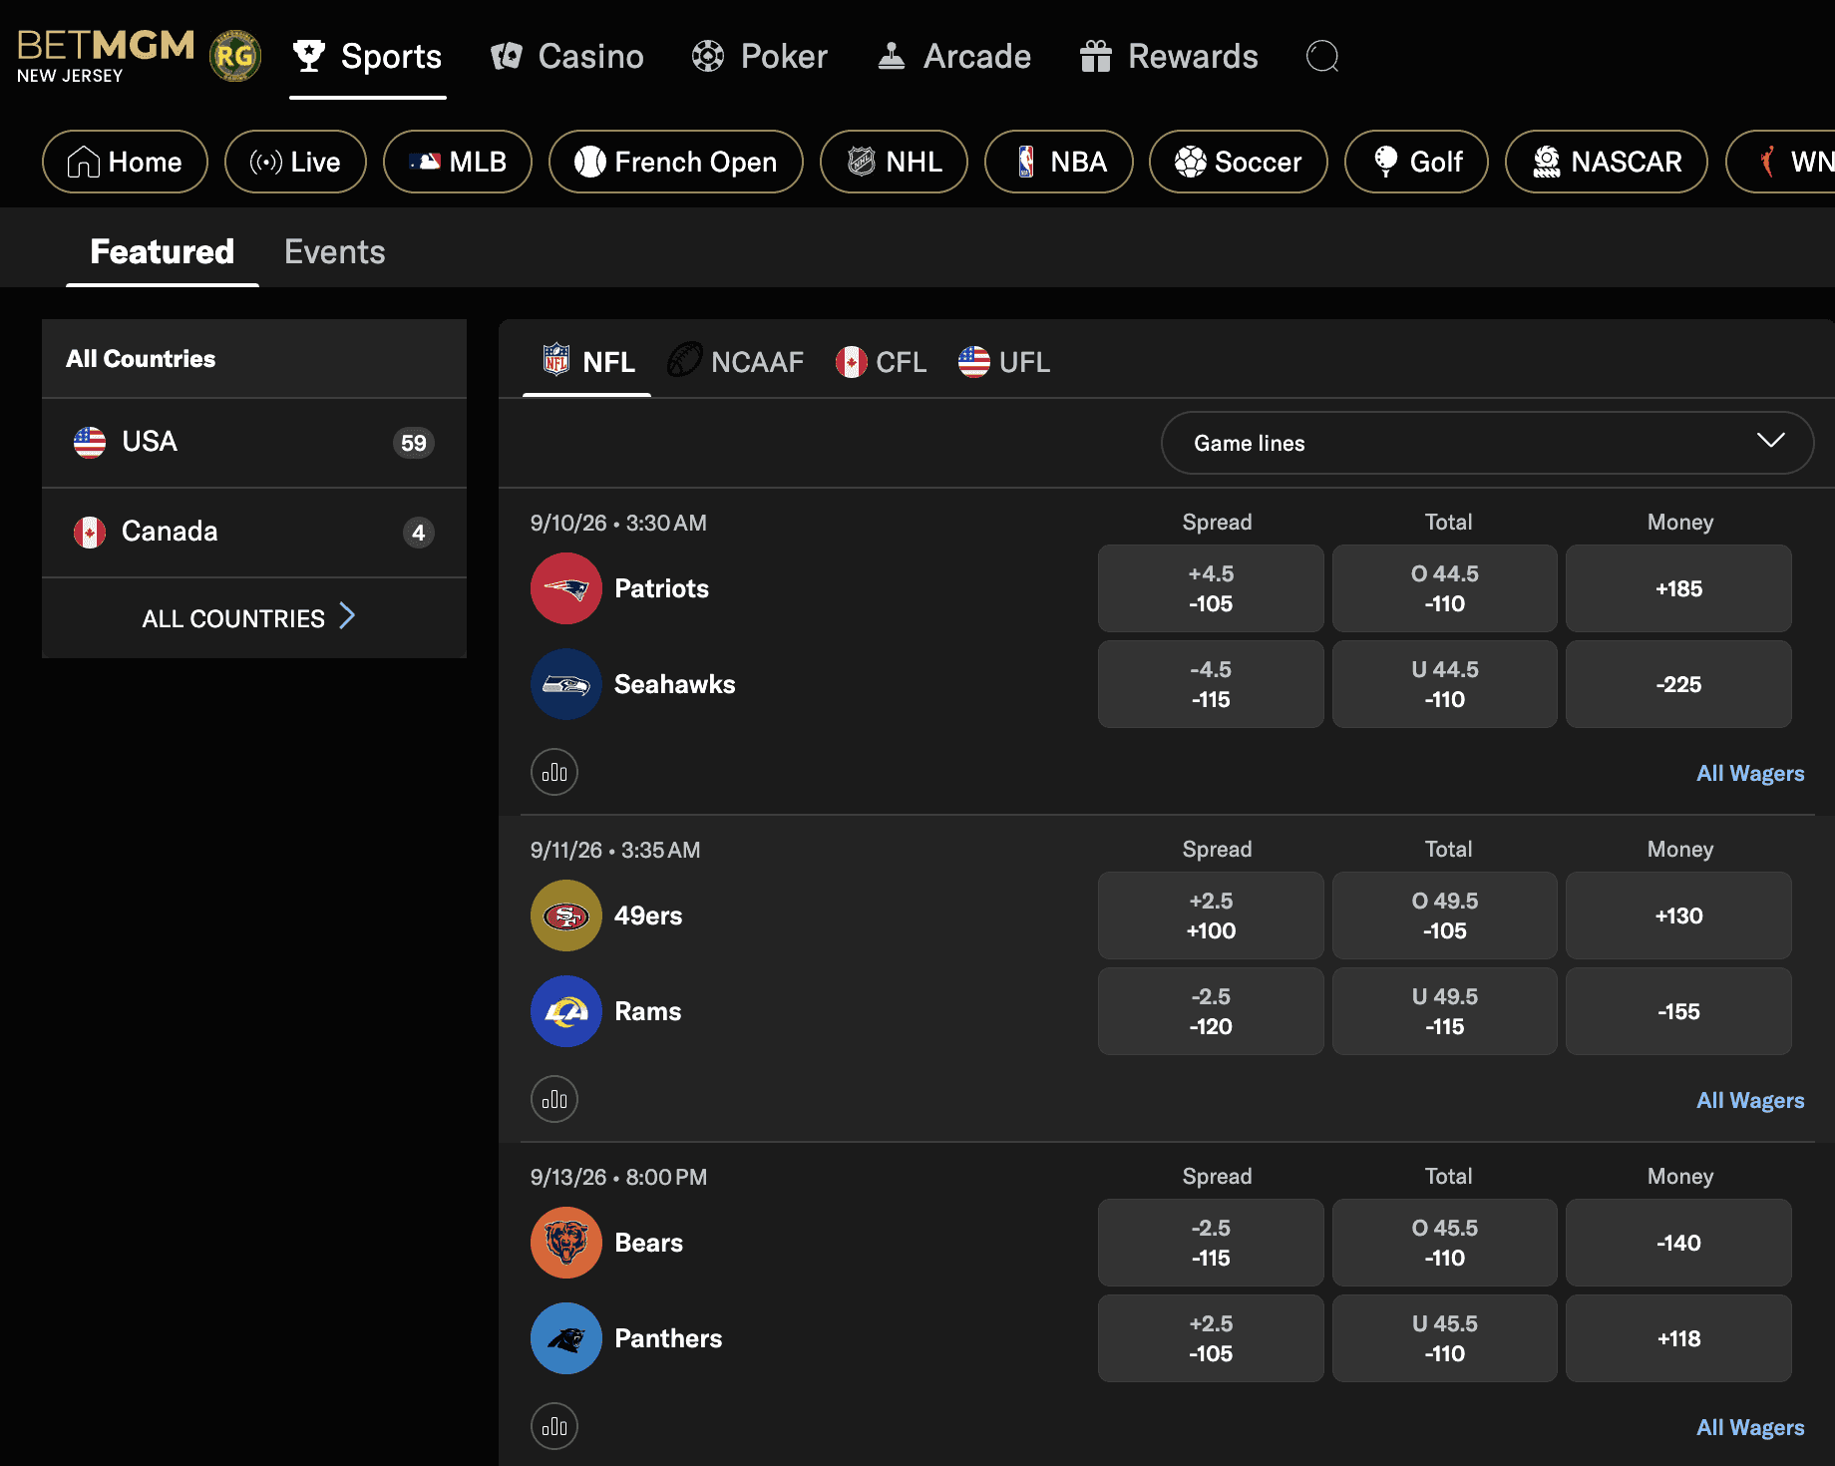Bet Patriots spread +4.5 at -105
The width and height of the screenshot is (1835, 1466).
click(x=1211, y=588)
